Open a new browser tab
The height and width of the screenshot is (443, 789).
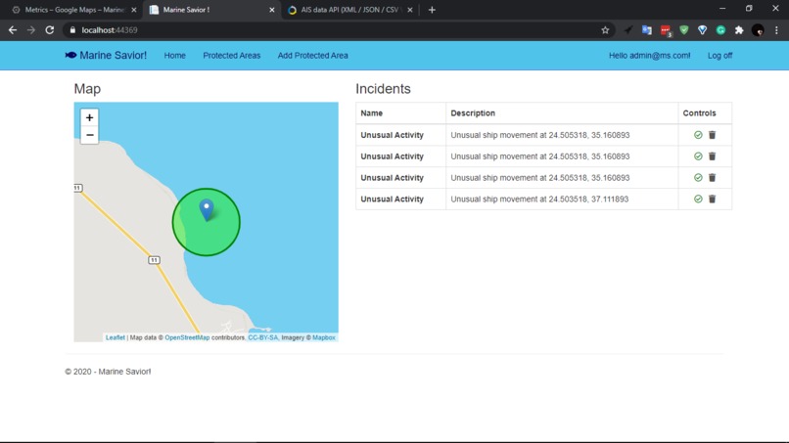point(432,10)
